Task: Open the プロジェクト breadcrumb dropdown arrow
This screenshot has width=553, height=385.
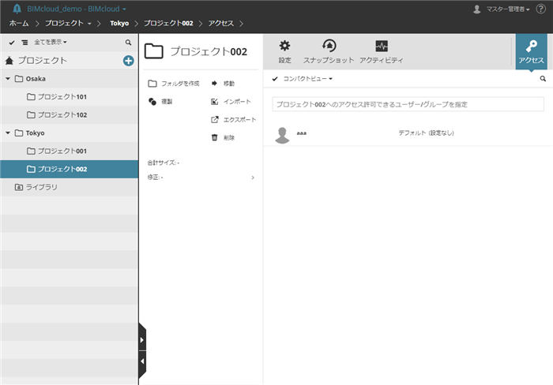Action: (89, 24)
